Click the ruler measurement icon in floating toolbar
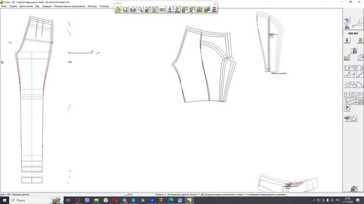 [162, 10]
